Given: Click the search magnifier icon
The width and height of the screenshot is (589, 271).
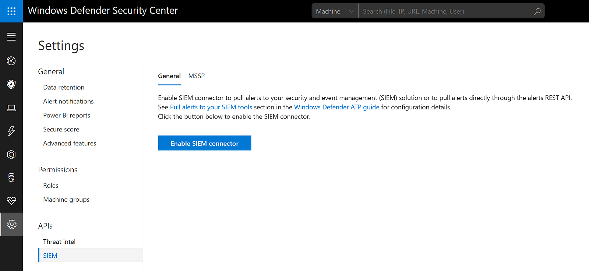Looking at the screenshot, I should pyautogui.click(x=537, y=11).
